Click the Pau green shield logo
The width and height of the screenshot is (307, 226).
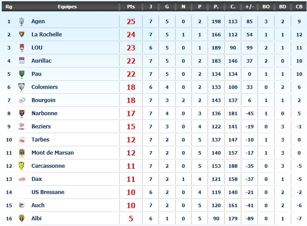pos(22,74)
